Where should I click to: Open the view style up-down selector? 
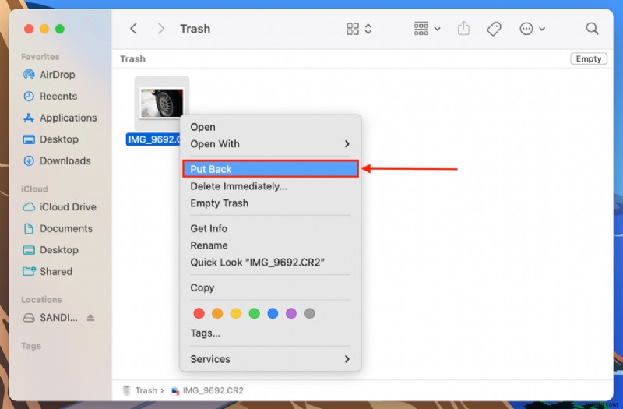pos(368,29)
